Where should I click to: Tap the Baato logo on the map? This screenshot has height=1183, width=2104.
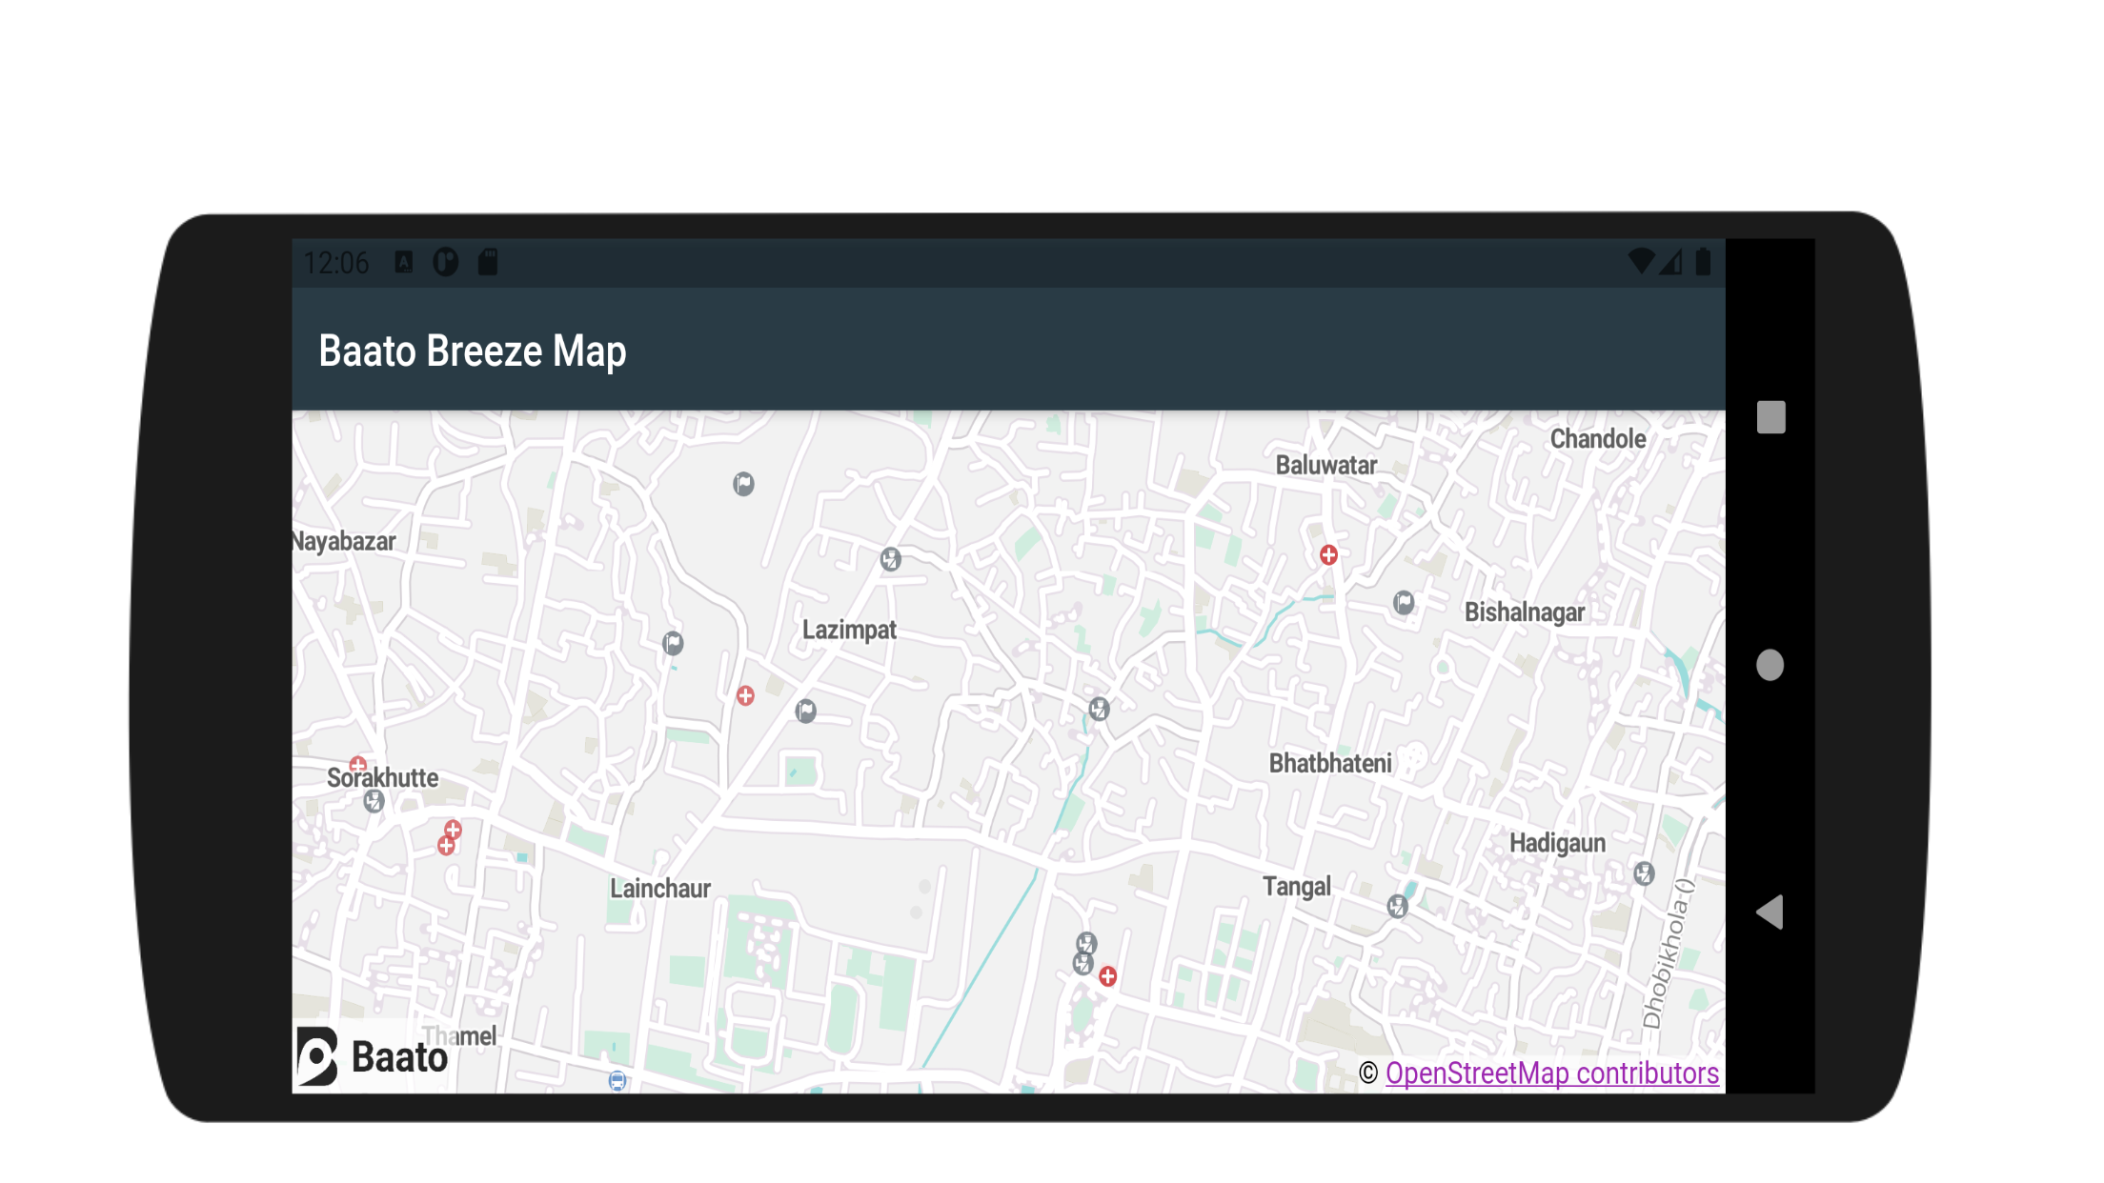point(373,1056)
